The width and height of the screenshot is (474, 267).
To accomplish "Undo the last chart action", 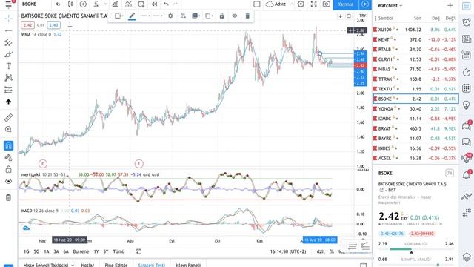I will point(166,4).
